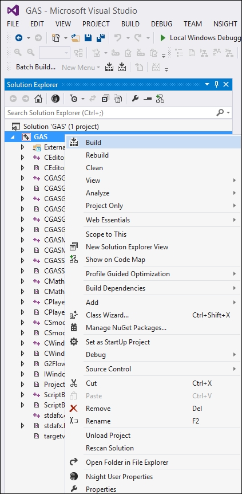Click the Properties wrench icon in Solution Explorer toolbar
The height and width of the screenshot is (494, 242).
(x=136, y=99)
